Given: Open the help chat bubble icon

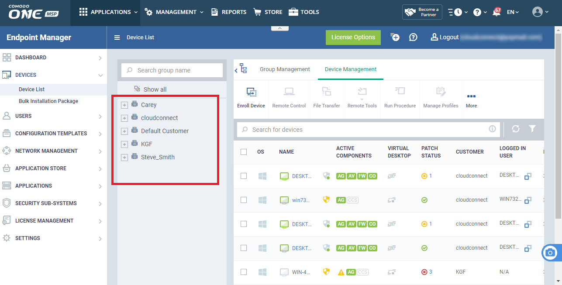Looking at the screenshot, I should click(413, 38).
